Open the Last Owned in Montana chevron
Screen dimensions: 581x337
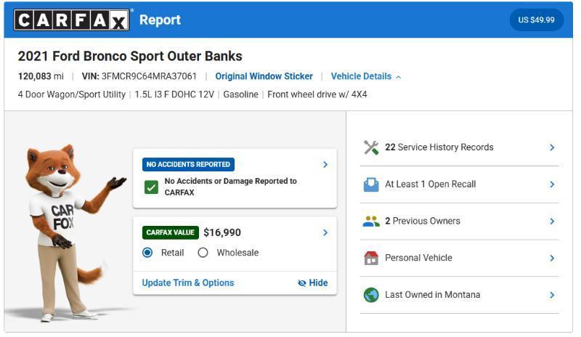point(552,295)
